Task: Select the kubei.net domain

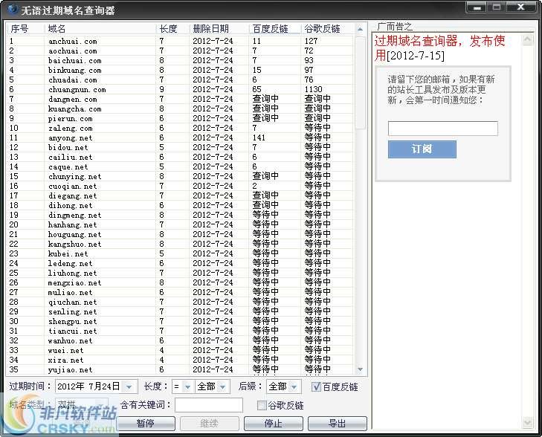Action: tap(68, 254)
